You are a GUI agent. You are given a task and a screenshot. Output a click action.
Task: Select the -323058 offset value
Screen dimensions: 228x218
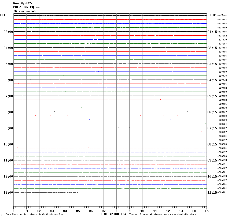click(x=222, y=96)
